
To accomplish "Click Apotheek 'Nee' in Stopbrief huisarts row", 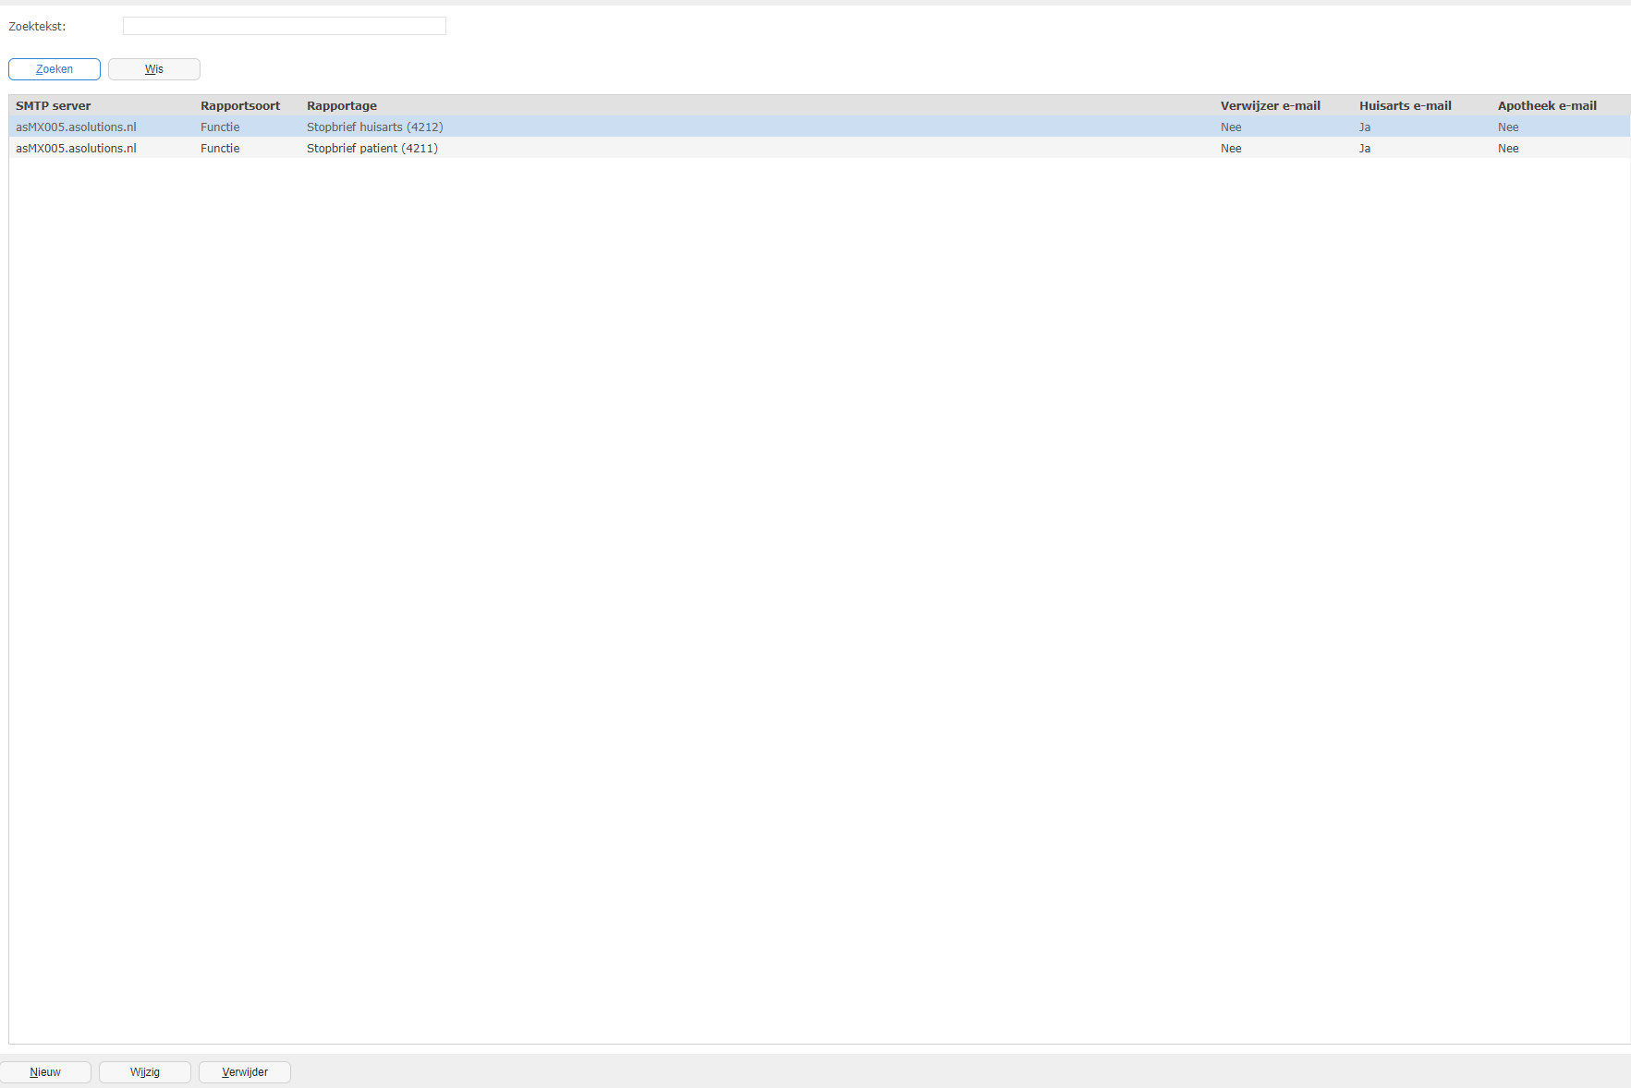I will tap(1508, 127).
